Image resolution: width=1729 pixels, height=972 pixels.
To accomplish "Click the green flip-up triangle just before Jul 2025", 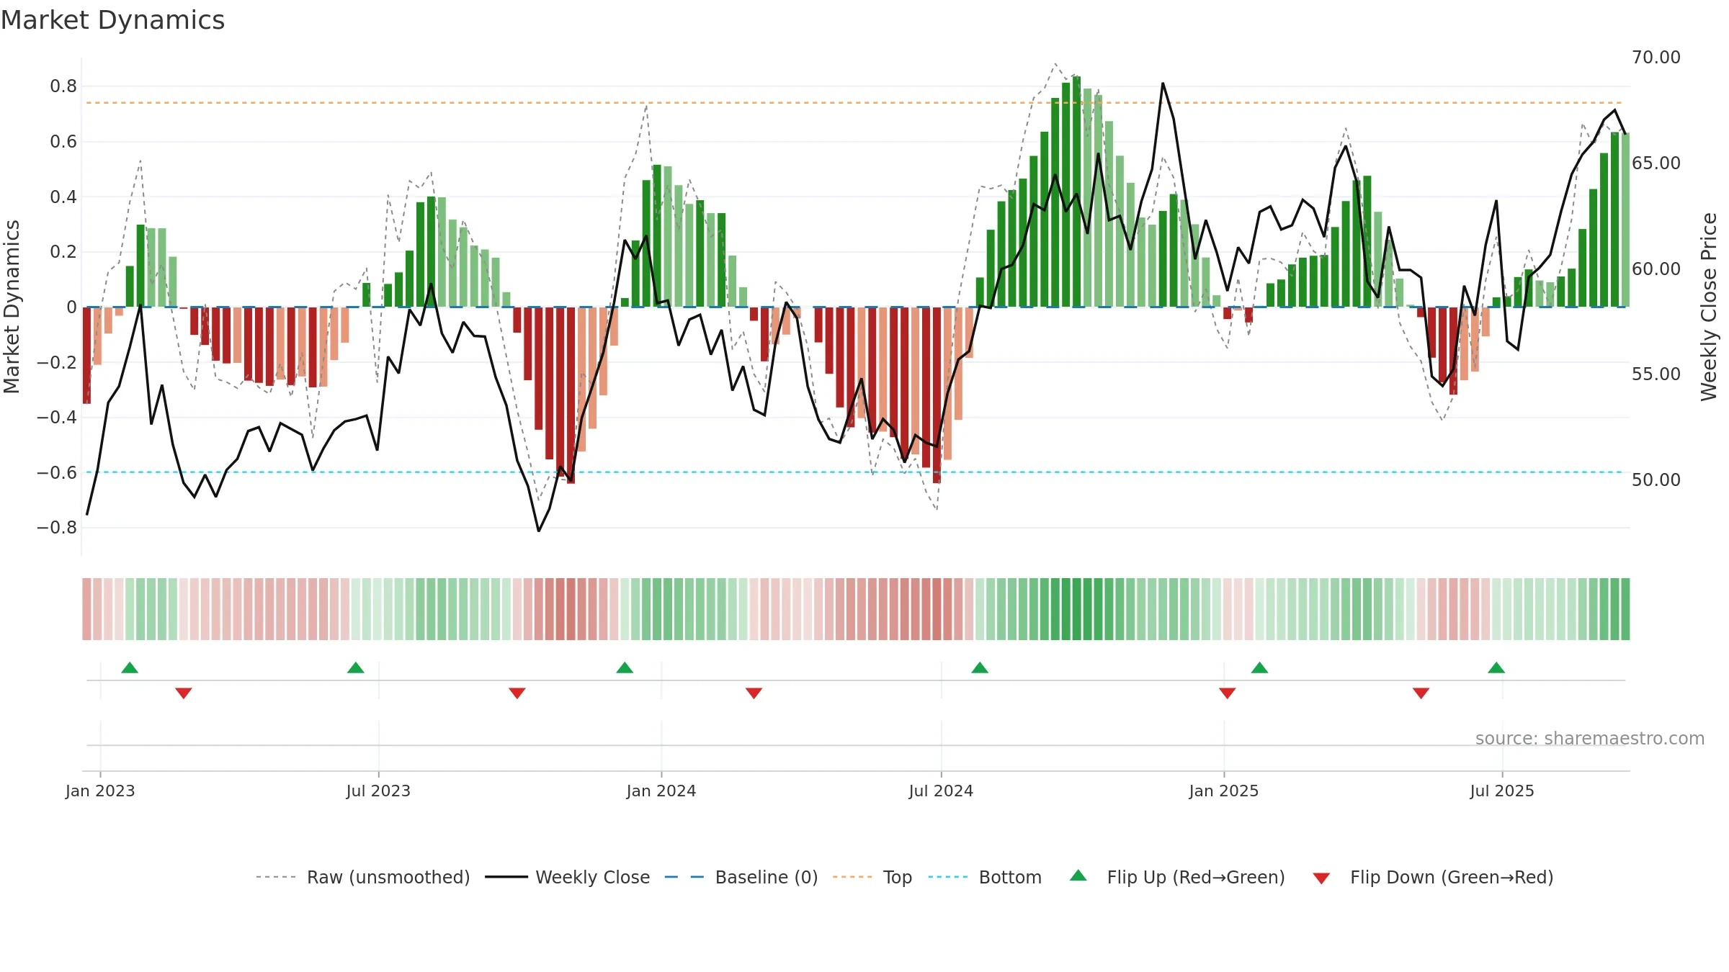I will tap(1496, 668).
